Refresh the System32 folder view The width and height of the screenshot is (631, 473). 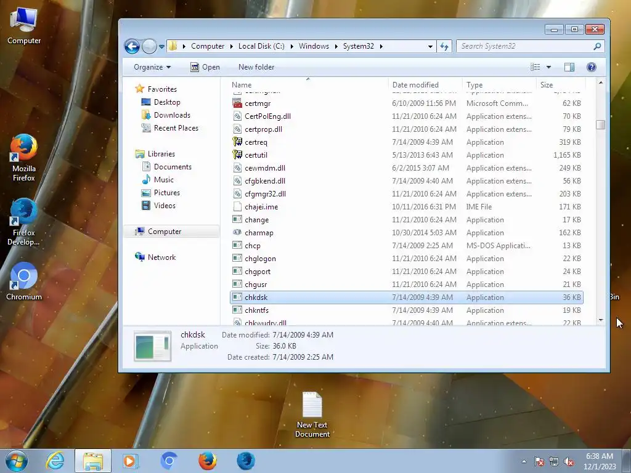tap(444, 46)
